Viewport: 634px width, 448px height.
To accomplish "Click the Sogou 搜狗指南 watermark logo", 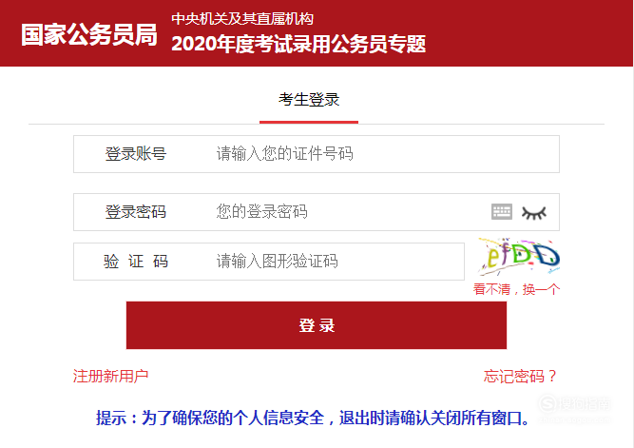I will (x=574, y=404).
